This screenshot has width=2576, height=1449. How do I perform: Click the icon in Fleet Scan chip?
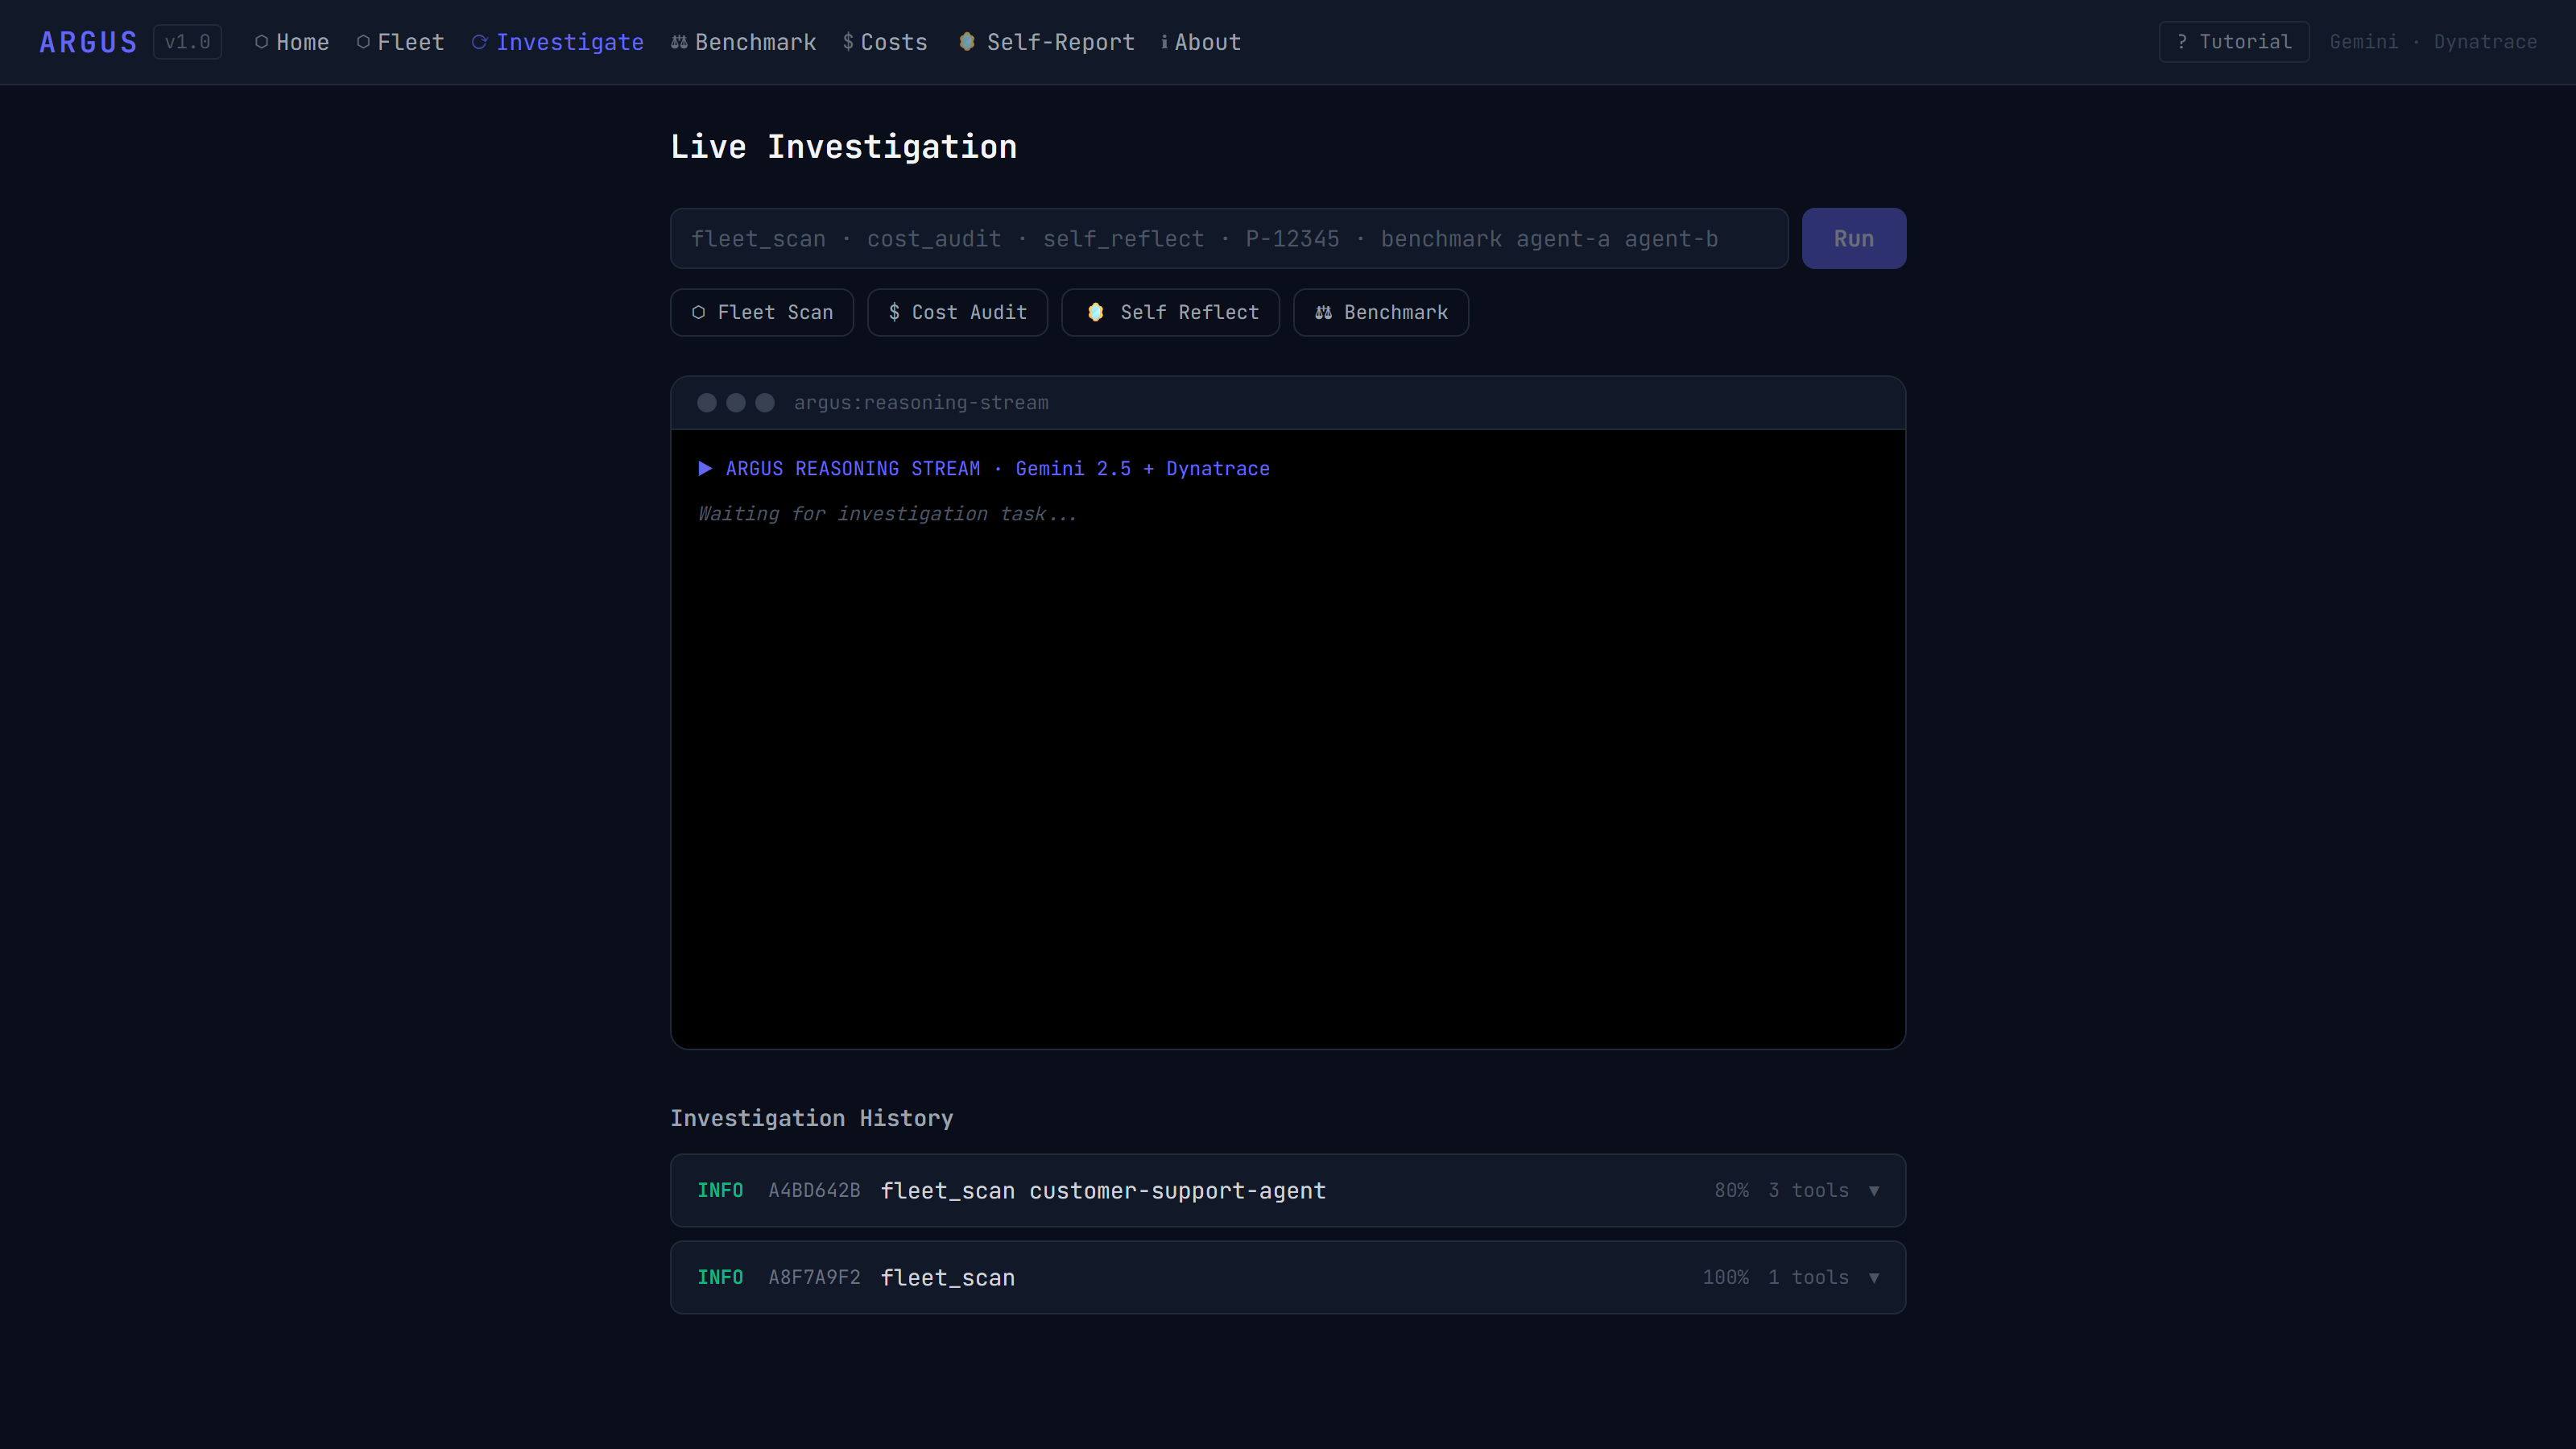[698, 313]
